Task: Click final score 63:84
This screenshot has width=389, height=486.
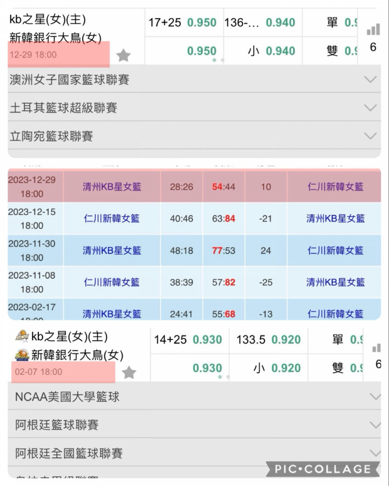Action: point(224,219)
